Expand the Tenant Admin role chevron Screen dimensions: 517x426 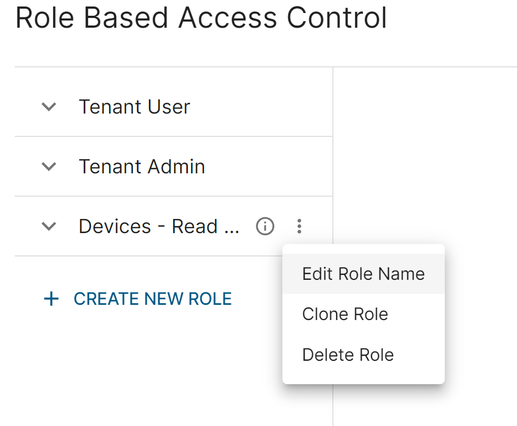[49, 166]
